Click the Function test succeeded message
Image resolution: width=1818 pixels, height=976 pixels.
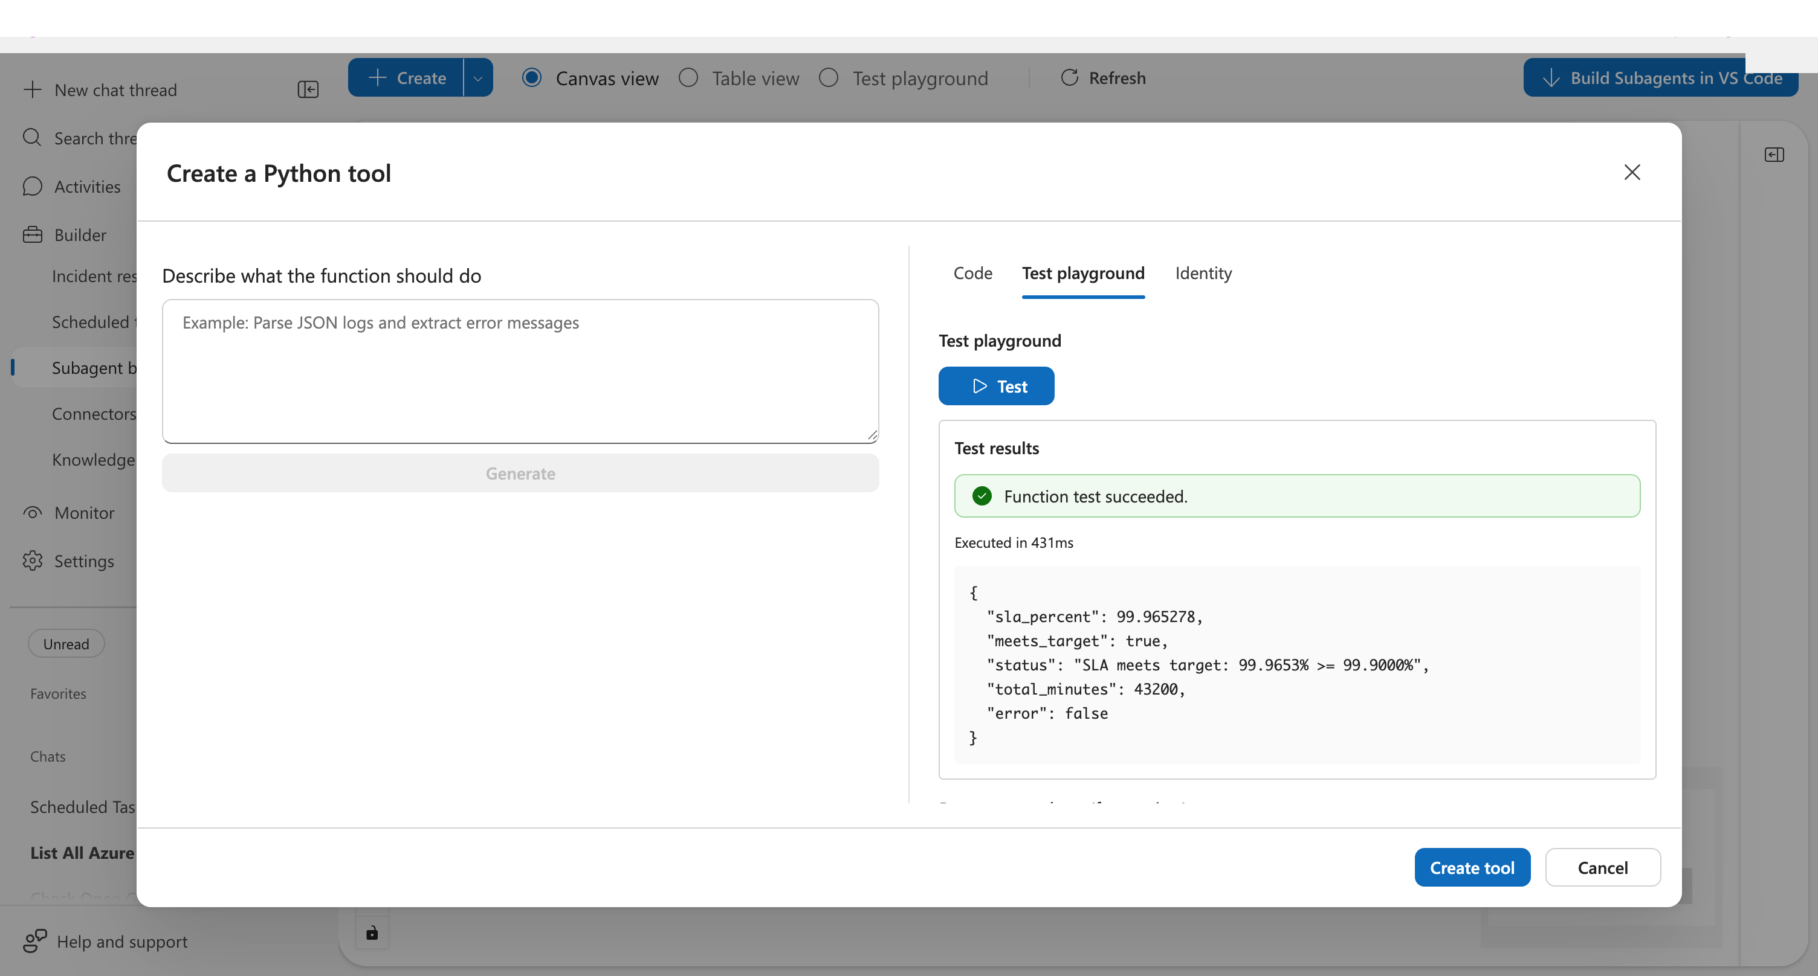coord(1297,496)
